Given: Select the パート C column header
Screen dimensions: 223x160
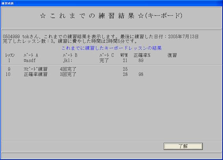Looking at the screenshot, I should [107, 55].
